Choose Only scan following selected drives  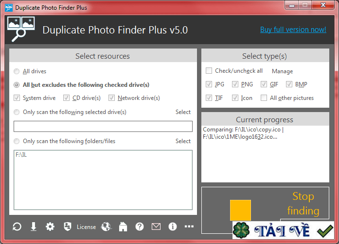tap(17, 112)
